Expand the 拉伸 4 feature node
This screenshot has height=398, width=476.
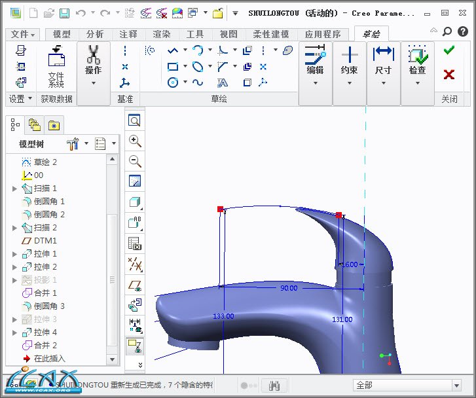(x=15, y=333)
